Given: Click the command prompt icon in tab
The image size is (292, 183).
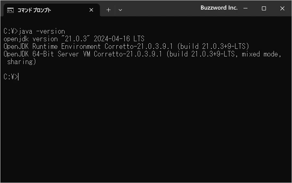Looking at the screenshot, I should [x=10, y=10].
